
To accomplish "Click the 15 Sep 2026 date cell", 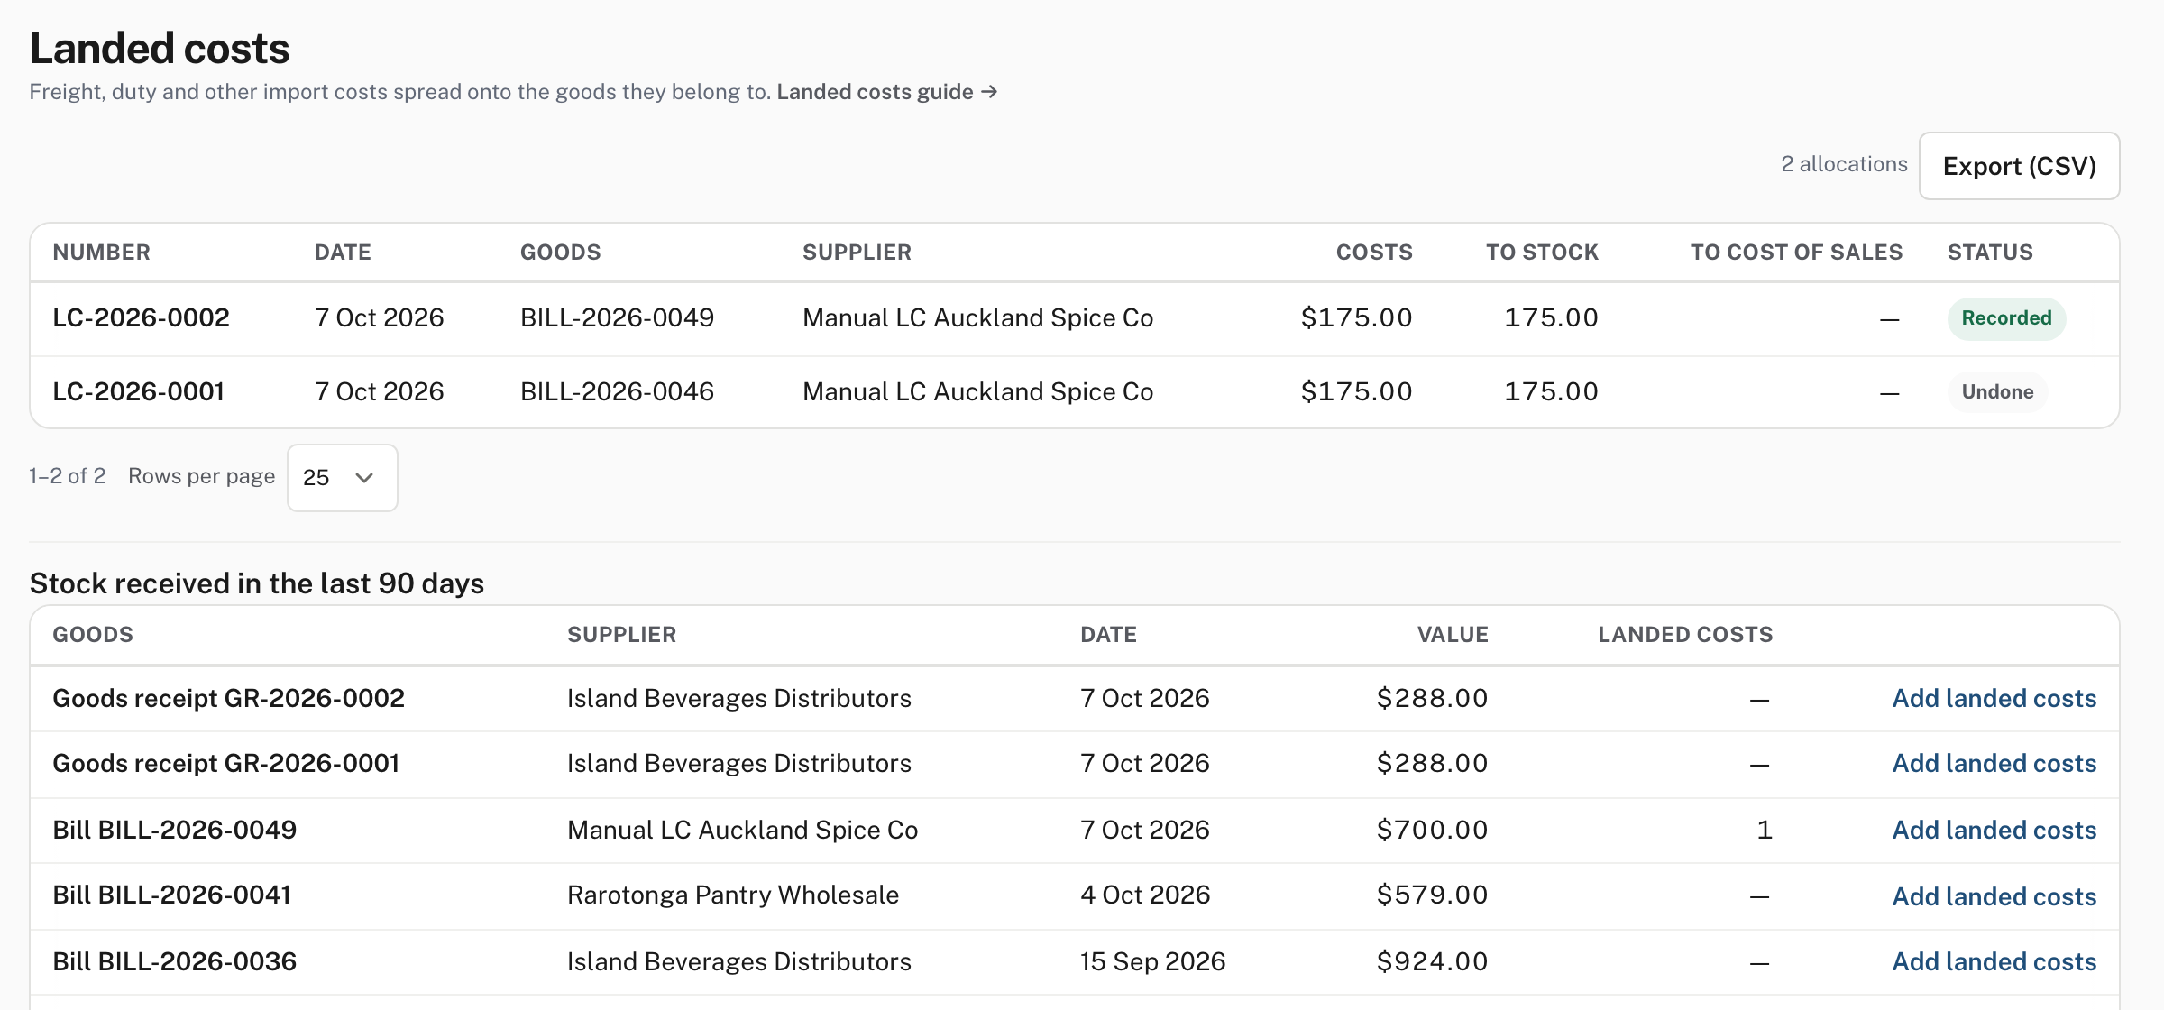I will coord(1152,961).
